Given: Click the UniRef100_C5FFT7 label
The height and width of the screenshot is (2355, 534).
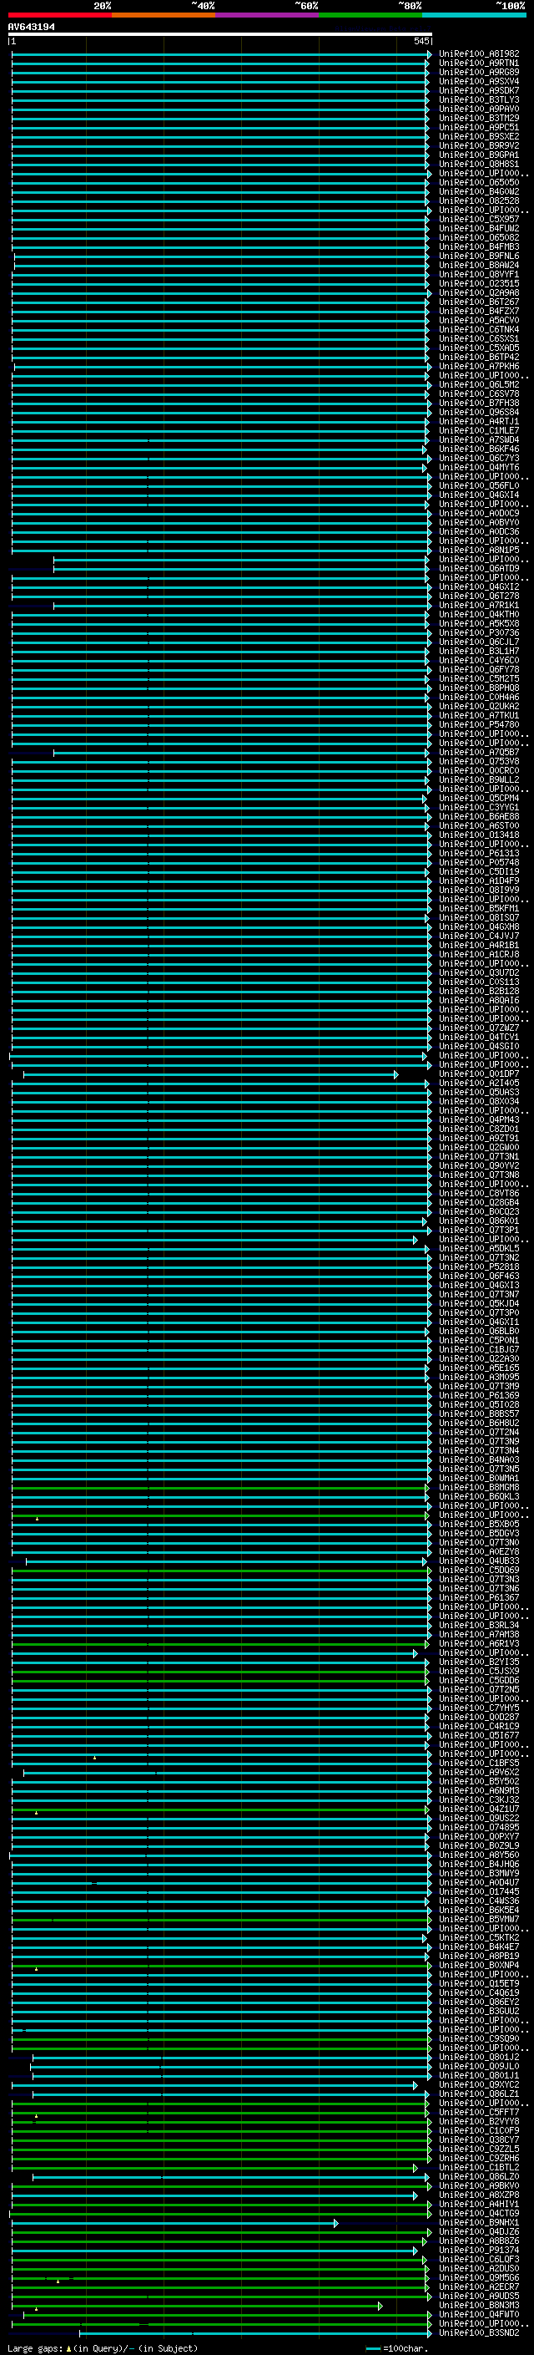Looking at the screenshot, I should tap(479, 2113).
